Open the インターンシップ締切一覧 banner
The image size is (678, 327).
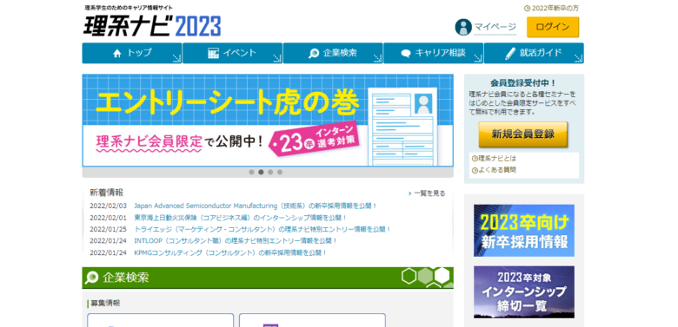(524, 292)
